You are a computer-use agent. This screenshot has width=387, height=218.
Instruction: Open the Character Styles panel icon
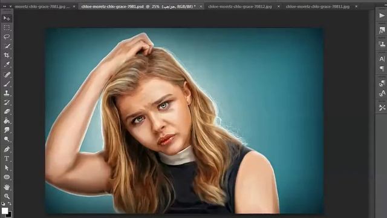click(382, 93)
